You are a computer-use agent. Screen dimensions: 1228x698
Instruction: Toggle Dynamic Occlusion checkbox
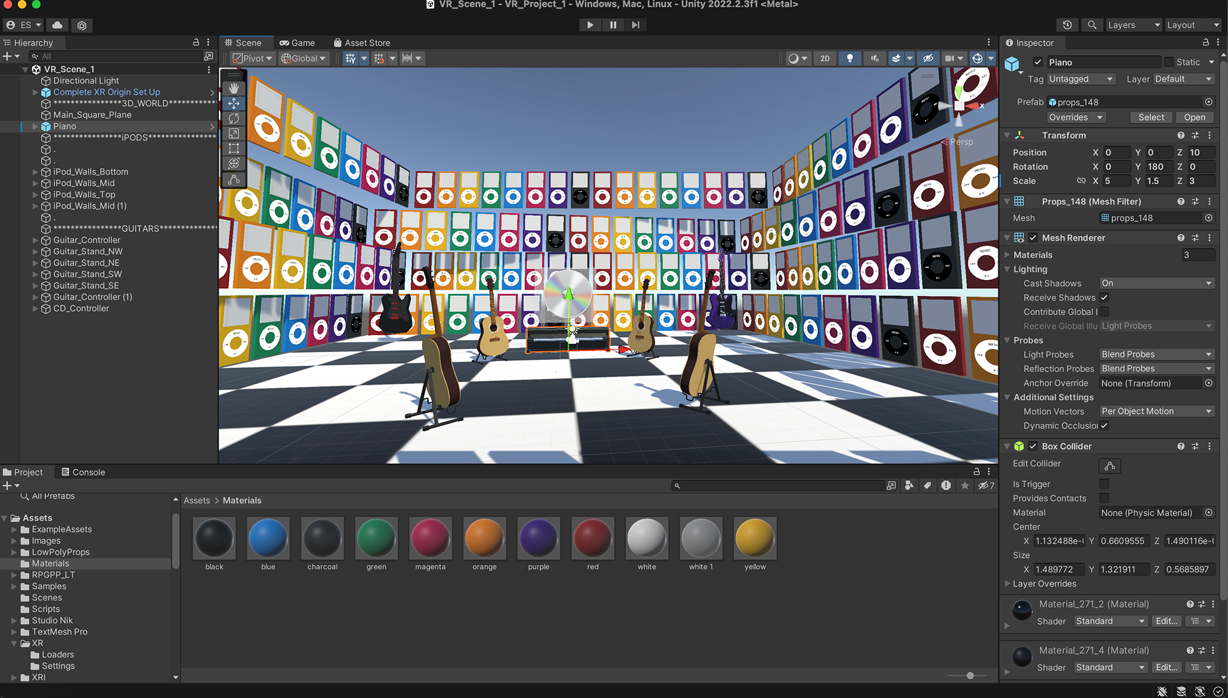1104,426
